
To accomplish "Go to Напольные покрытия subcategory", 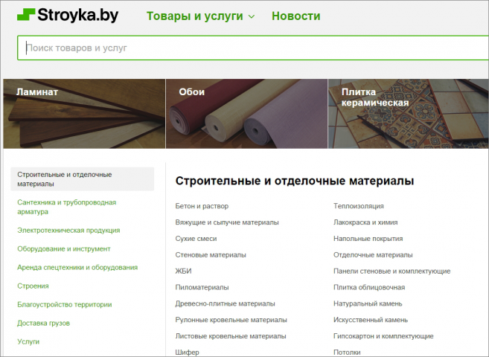I will tap(368, 239).
